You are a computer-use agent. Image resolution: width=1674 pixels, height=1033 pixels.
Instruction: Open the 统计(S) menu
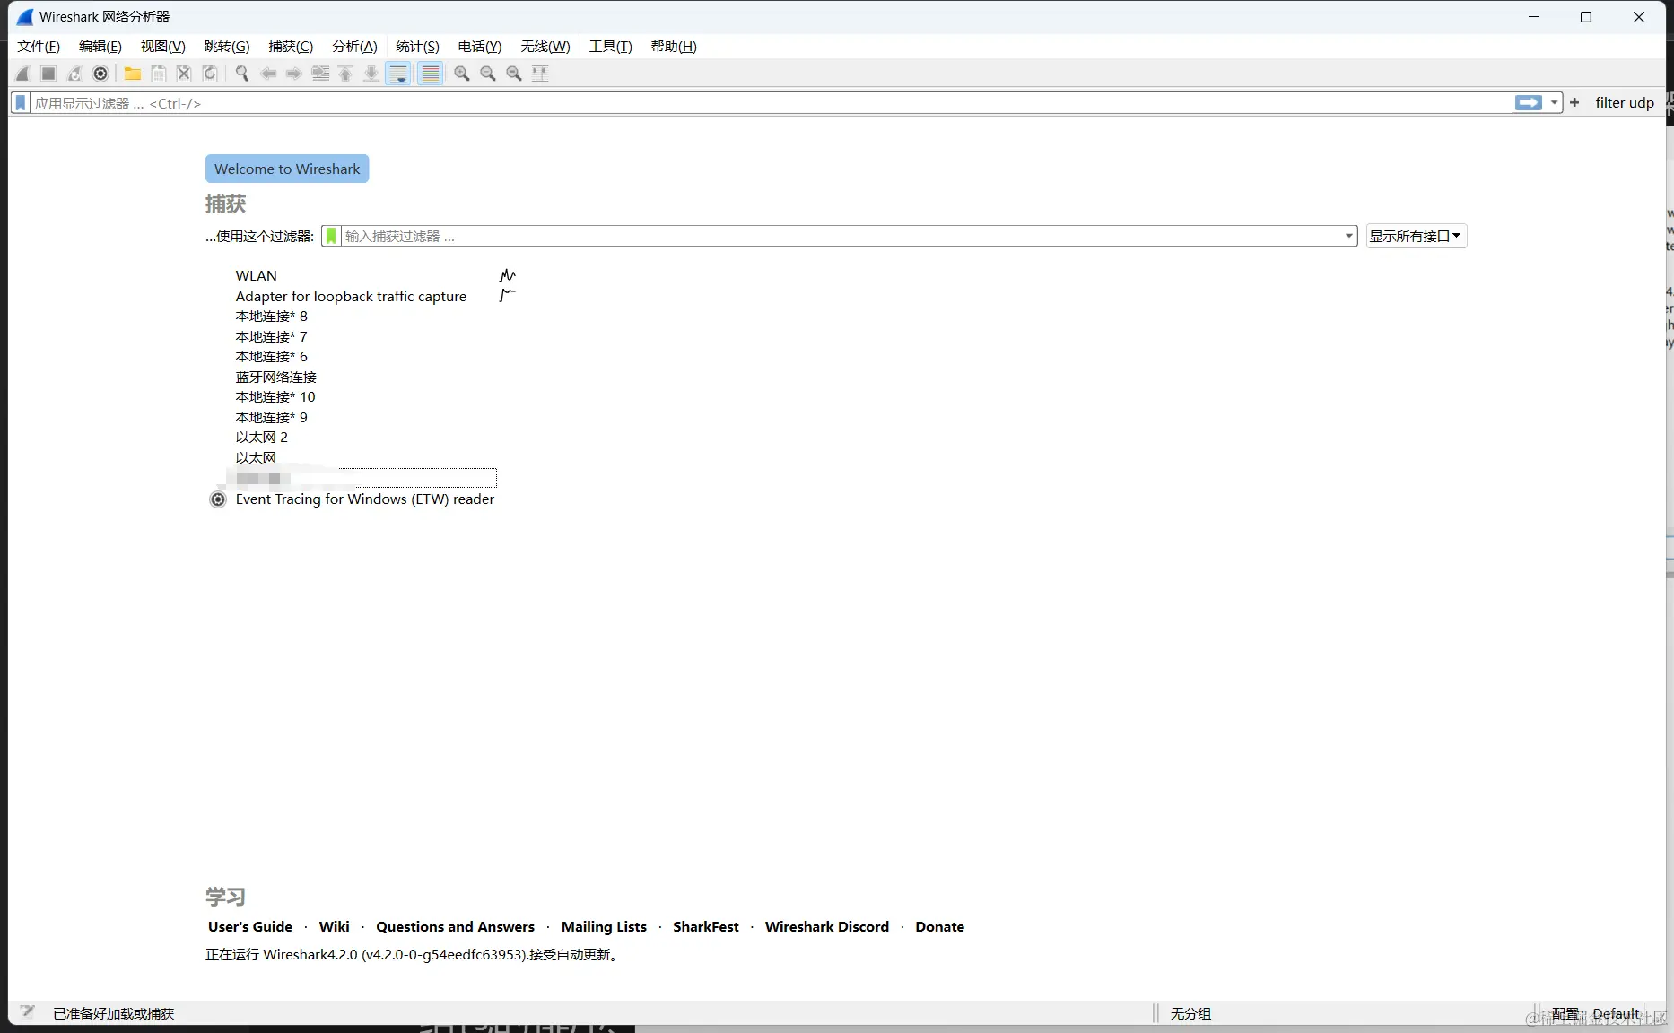pyautogui.click(x=417, y=47)
